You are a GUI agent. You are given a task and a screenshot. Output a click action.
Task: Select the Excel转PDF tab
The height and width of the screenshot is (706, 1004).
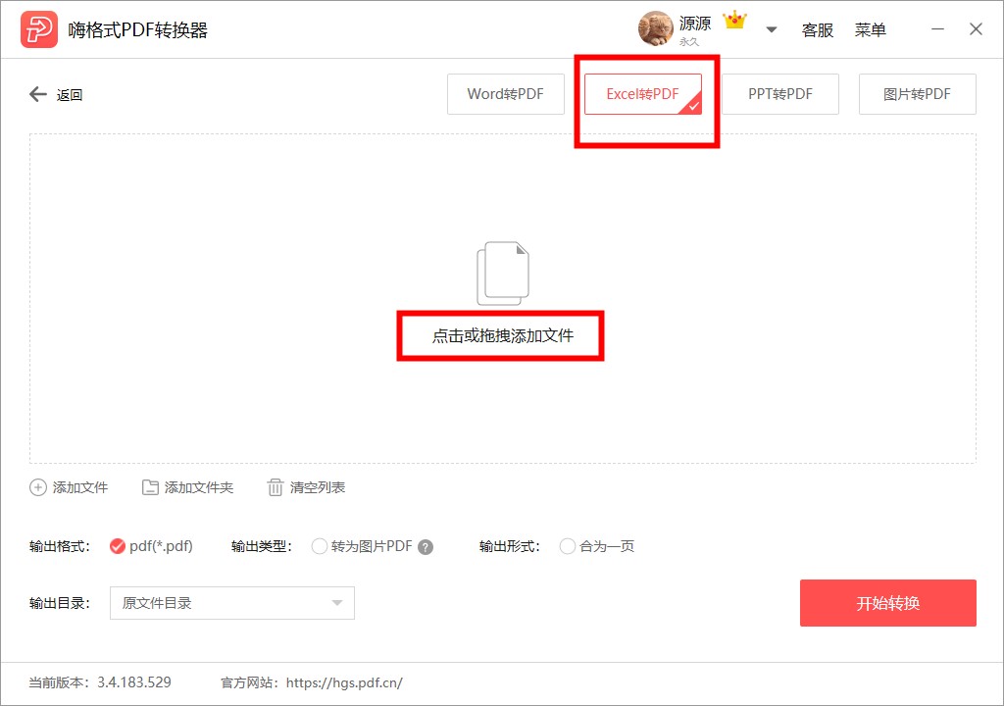643,94
